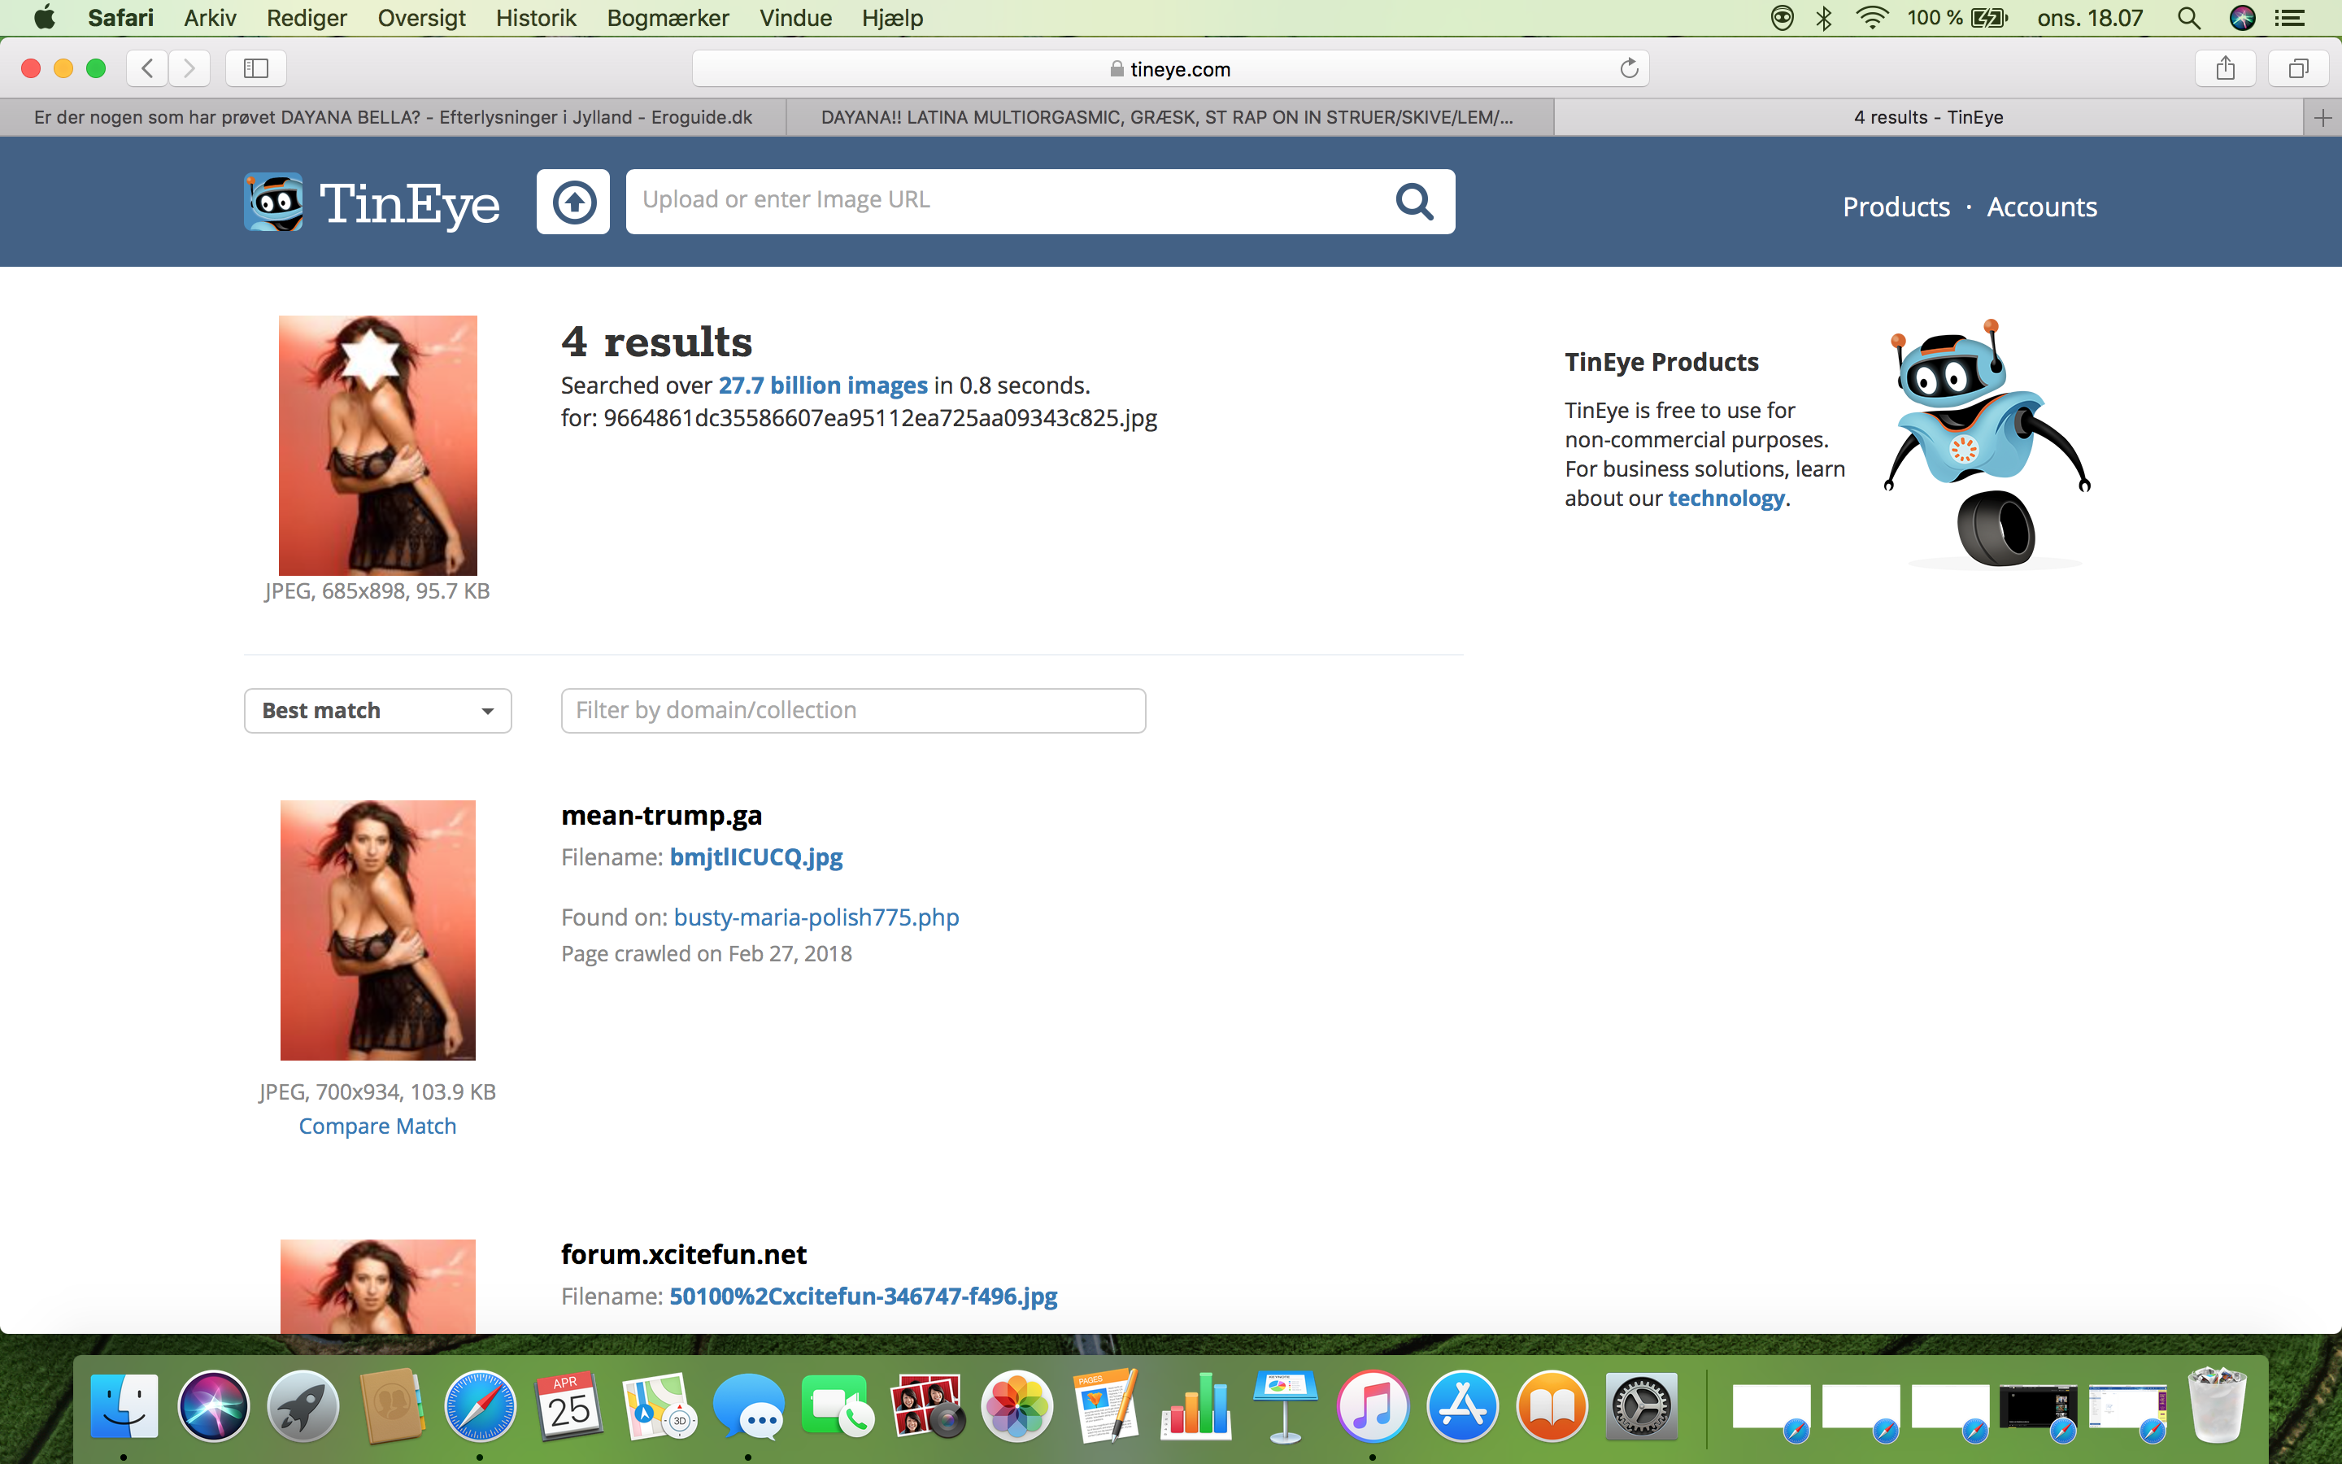The image size is (2342, 1464).
Task: Open Safari compass icon in Dock
Action: 480,1406
